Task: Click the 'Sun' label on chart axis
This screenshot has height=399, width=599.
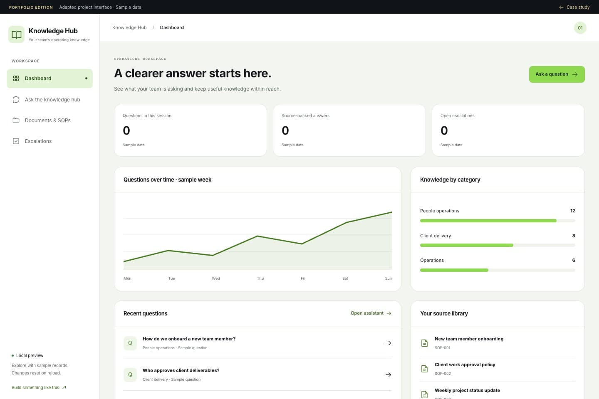Action: coord(389,278)
